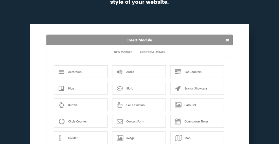Select the Audio speaker icon

[120, 72]
